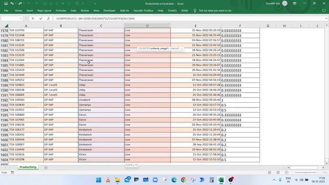329x185 pixels.
Task: Click the macro recording icon in the status bar
Action: (12, 173)
